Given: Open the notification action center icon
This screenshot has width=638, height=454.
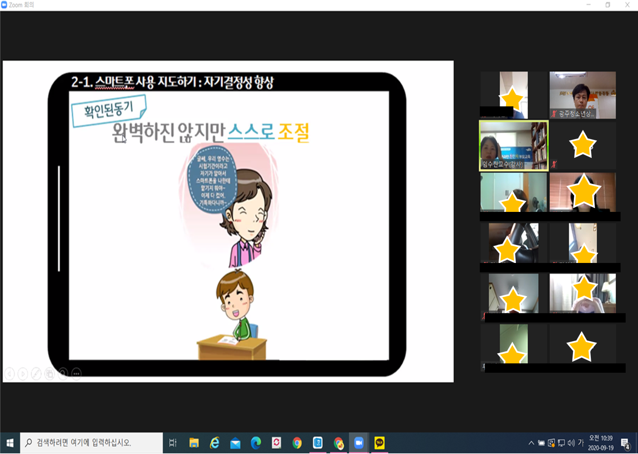Looking at the screenshot, I should (x=625, y=443).
